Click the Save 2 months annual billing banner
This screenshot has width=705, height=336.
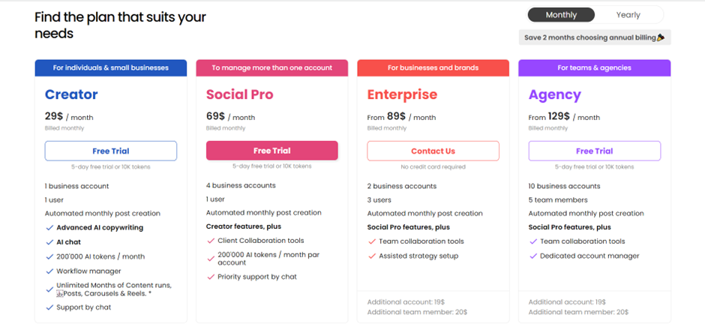coord(595,37)
